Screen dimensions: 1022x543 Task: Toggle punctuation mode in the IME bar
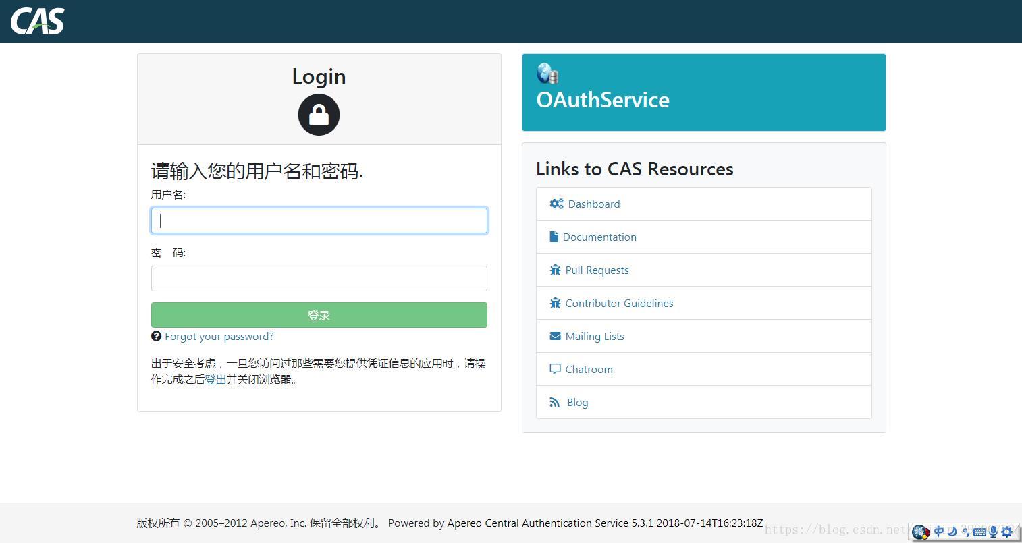[x=966, y=532]
